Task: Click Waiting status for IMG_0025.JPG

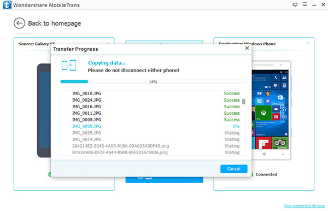Action: tap(232, 133)
